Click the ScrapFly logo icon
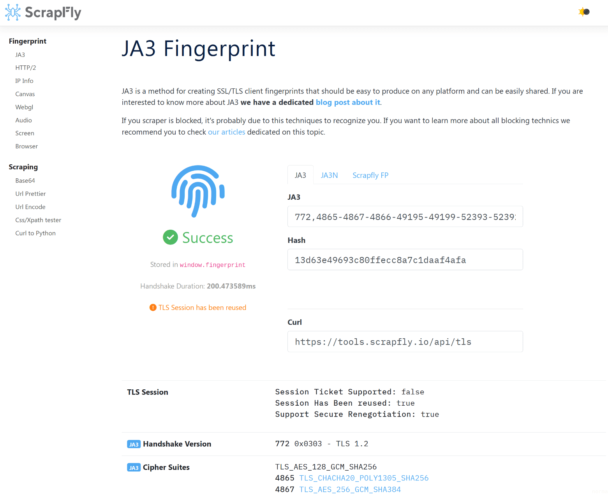 pos(12,12)
